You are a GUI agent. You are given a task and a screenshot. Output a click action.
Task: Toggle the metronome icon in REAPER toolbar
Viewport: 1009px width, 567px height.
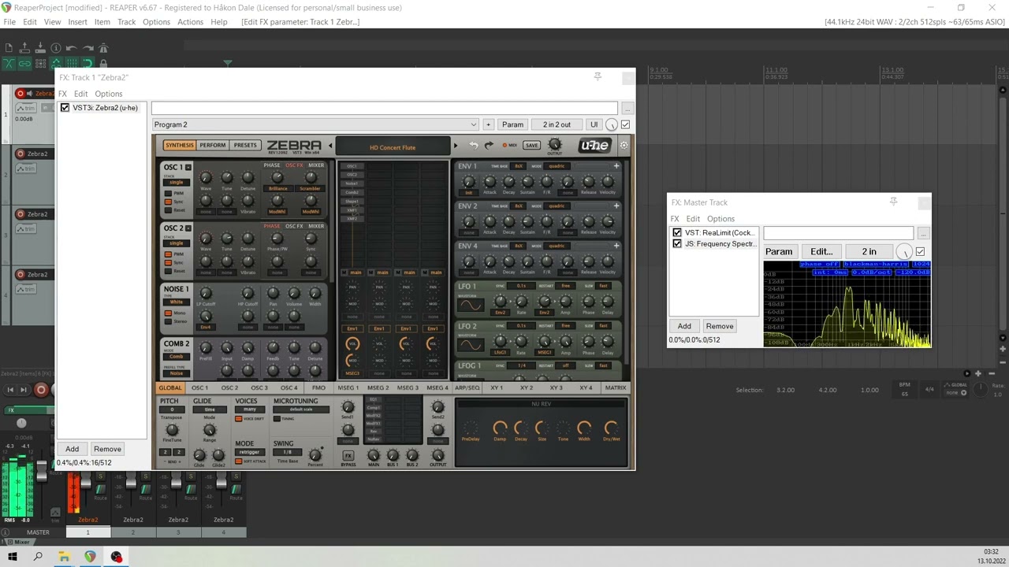[x=103, y=49]
